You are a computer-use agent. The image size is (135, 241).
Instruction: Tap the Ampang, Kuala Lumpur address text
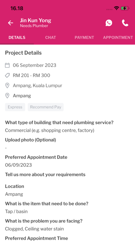38,86
